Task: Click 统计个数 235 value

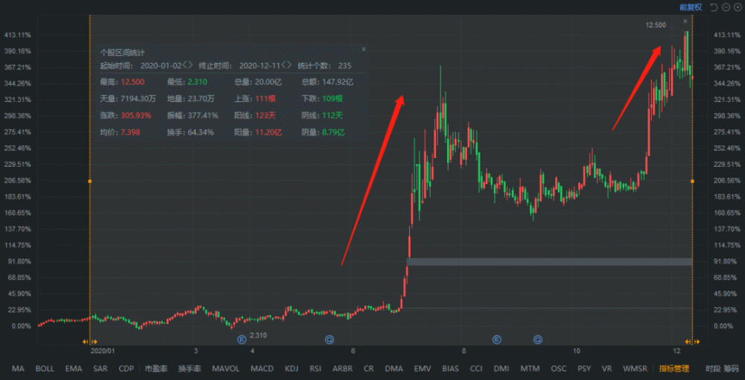Action: click(344, 66)
